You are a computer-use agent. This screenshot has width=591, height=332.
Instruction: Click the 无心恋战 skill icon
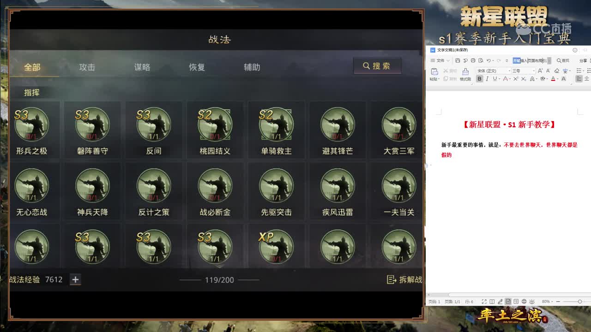click(x=31, y=186)
